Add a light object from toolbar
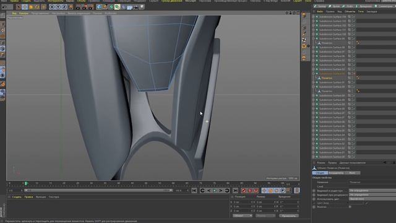 click(142, 7)
